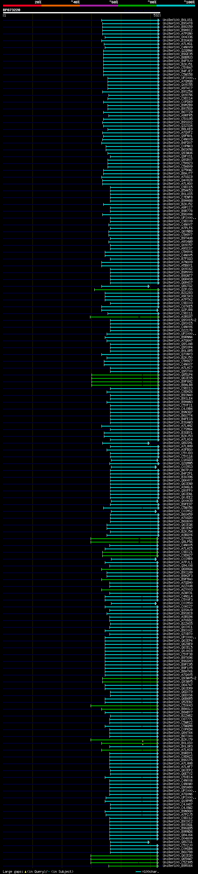Select hit UniRef100_Q7XBT0

(x=177, y=634)
